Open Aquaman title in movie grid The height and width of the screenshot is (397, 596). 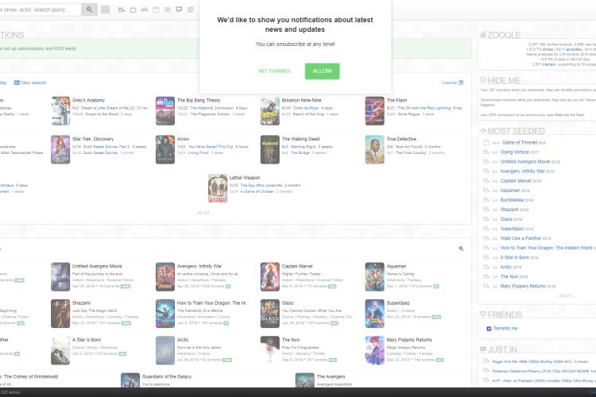point(397,266)
